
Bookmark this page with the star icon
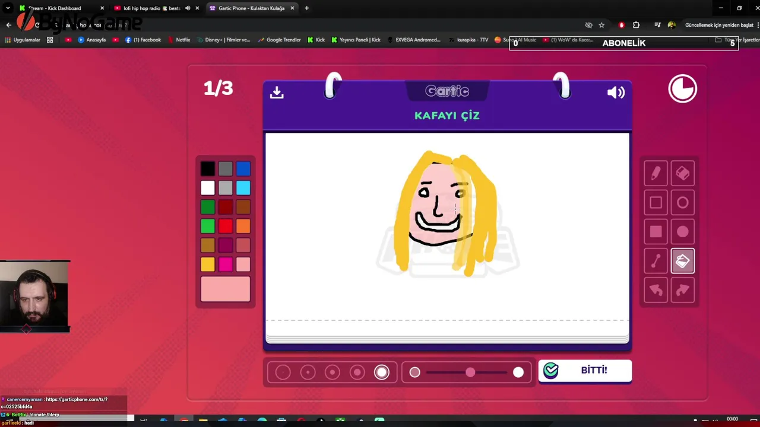[x=601, y=25]
